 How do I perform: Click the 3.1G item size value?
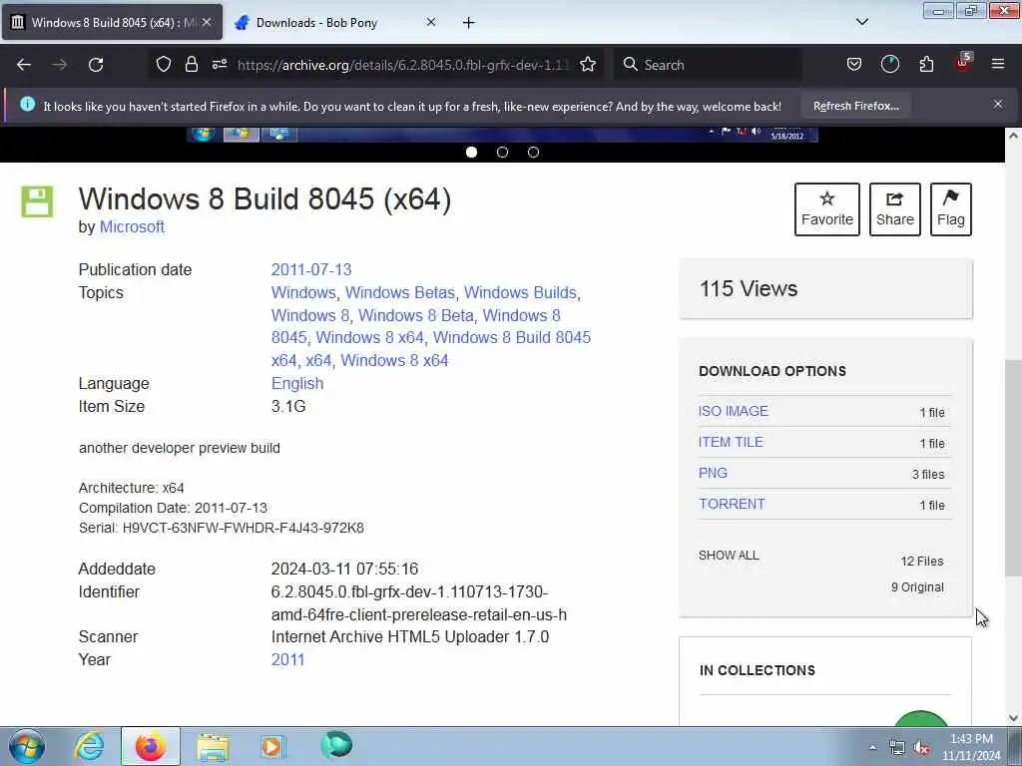(288, 406)
